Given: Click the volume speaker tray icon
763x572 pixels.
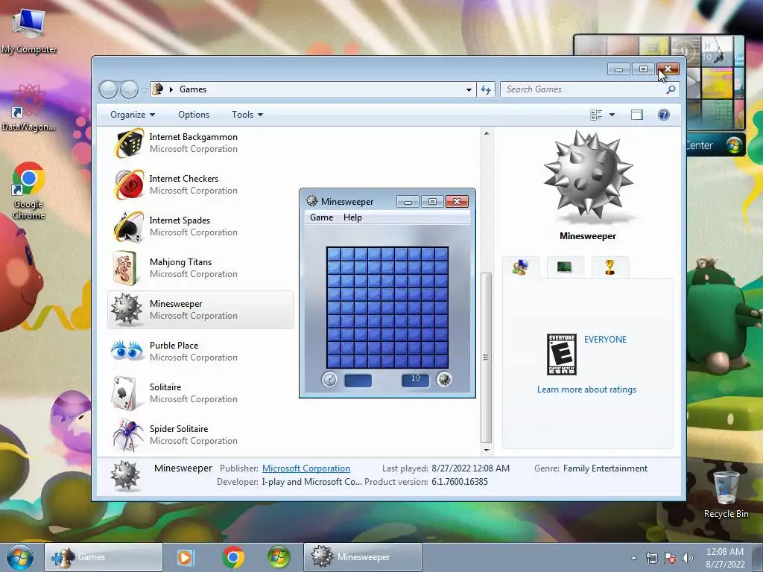Looking at the screenshot, I should pos(688,558).
